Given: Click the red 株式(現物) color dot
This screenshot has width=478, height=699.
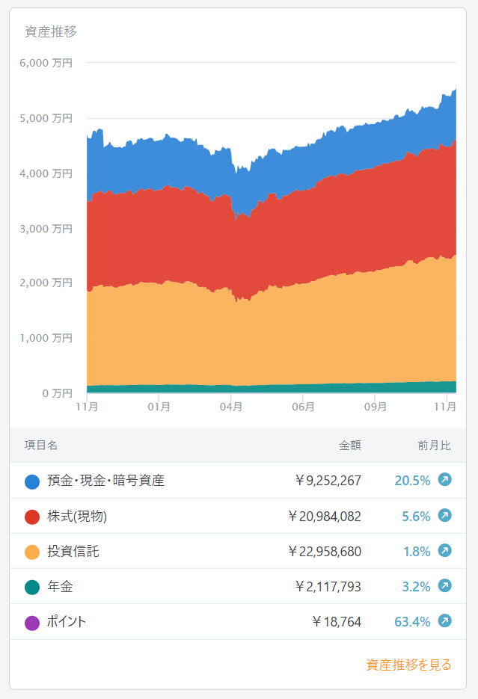Looking at the screenshot, I should pos(32,517).
